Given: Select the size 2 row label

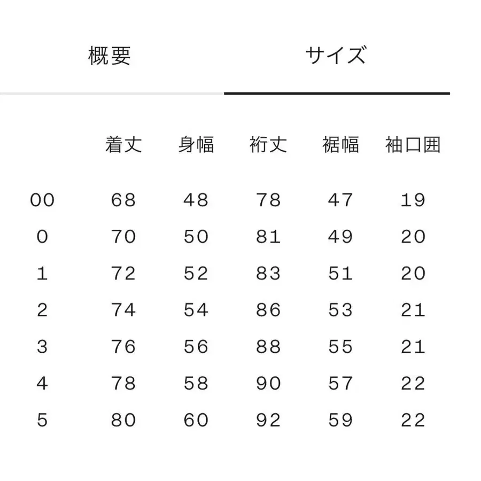Looking at the screenshot, I should click(42, 310).
